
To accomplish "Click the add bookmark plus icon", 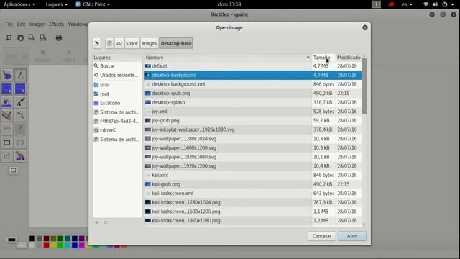I will click(97, 222).
